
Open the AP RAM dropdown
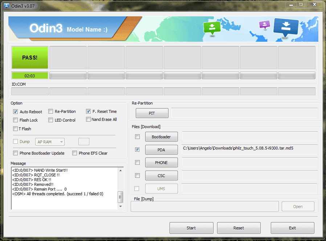[x=50, y=142]
